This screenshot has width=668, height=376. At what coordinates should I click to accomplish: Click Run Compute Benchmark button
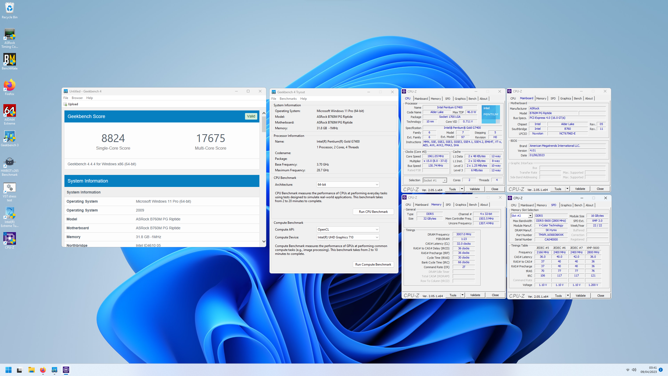click(373, 265)
